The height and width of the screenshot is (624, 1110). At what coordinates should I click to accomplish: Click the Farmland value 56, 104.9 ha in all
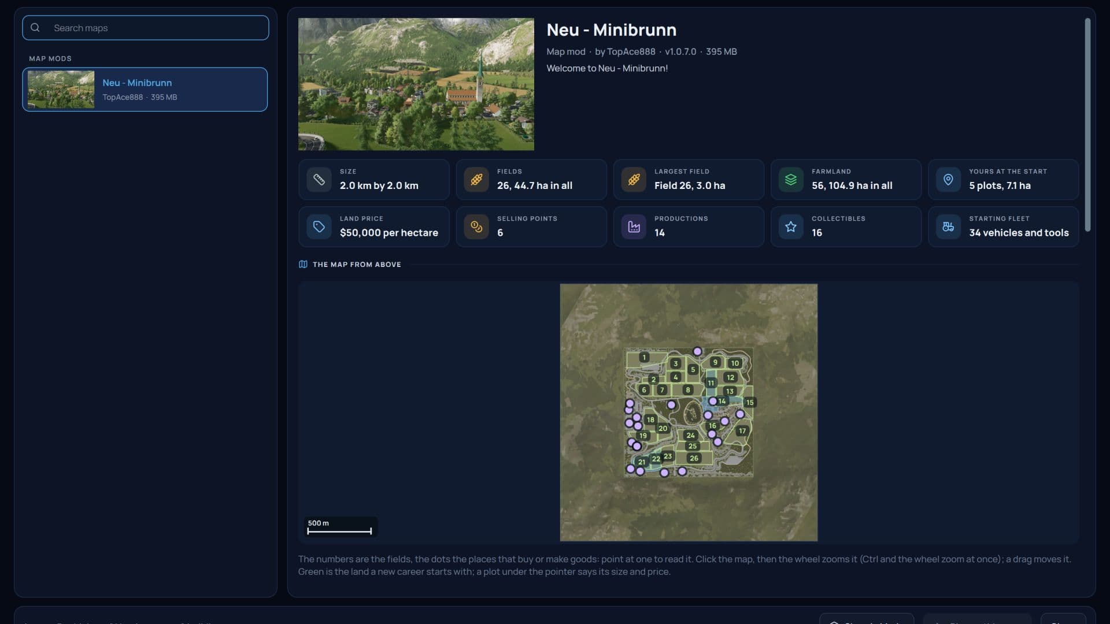pos(852,185)
